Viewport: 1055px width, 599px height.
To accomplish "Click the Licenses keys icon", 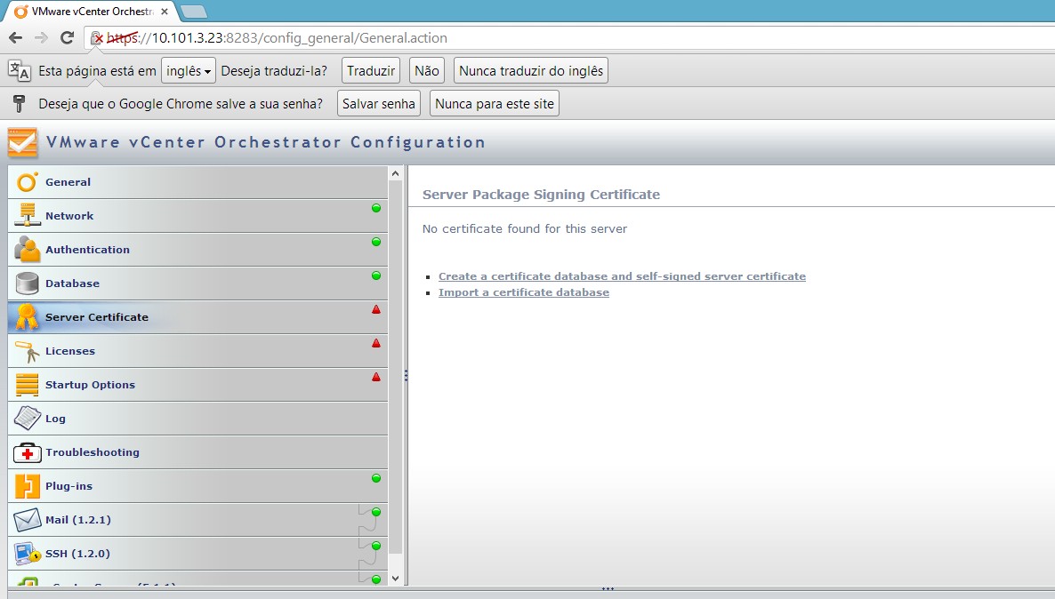I will [x=28, y=351].
